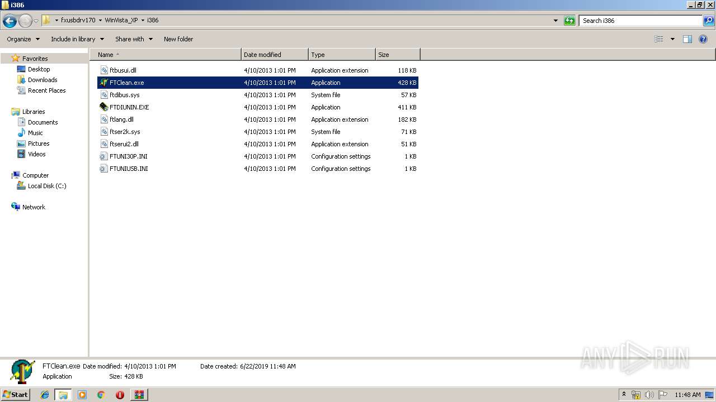Expand dropdown arrow after fxusbdrv170 breadcrumb
Screen dimensions: 716x402
100,20
